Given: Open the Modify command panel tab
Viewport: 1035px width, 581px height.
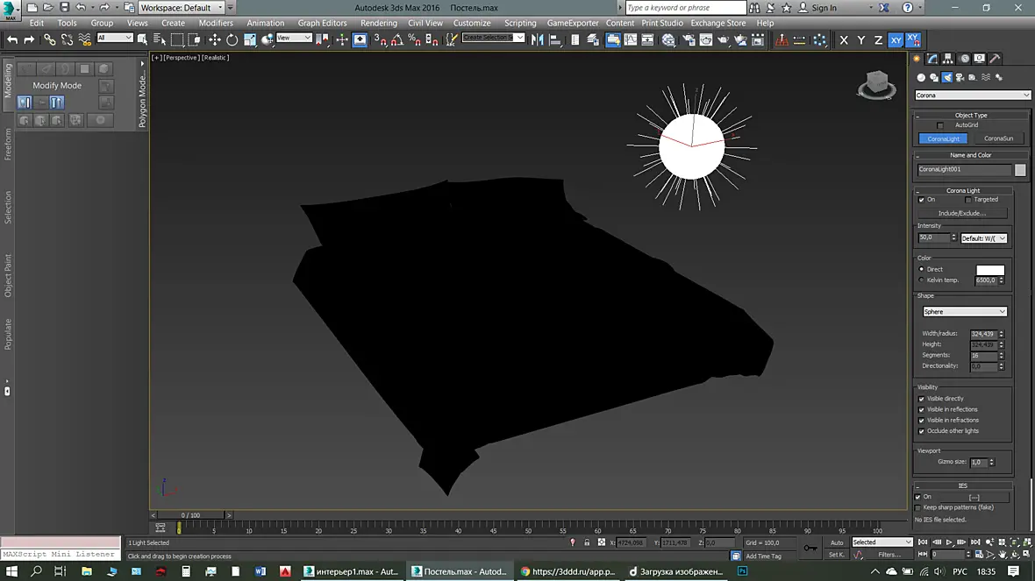Looking at the screenshot, I should [x=932, y=59].
